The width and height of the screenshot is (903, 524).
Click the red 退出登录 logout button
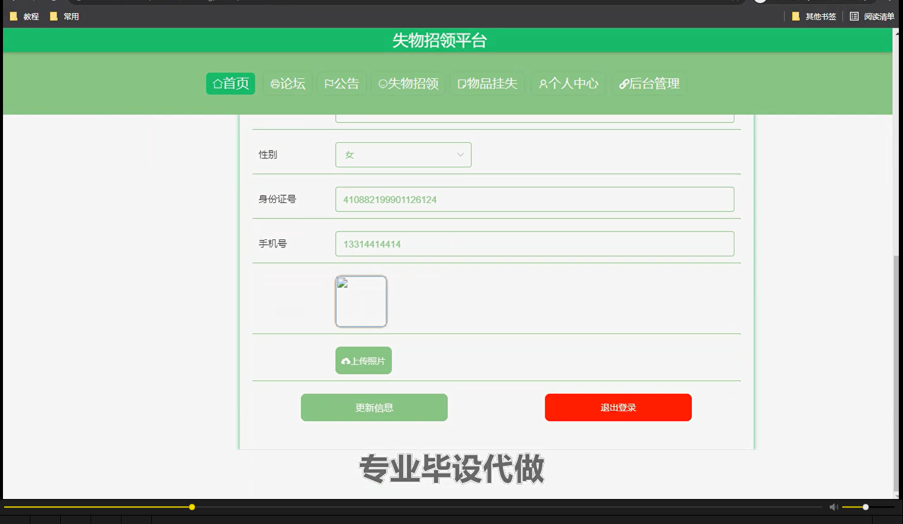(618, 407)
